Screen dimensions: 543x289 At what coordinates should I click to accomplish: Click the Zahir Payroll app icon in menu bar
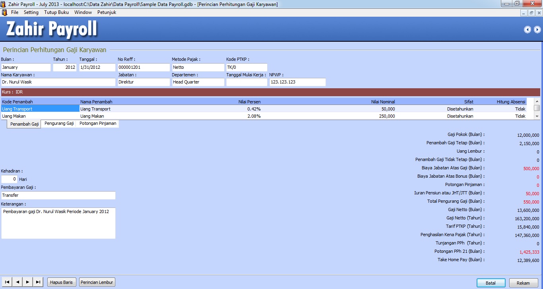tap(4, 12)
